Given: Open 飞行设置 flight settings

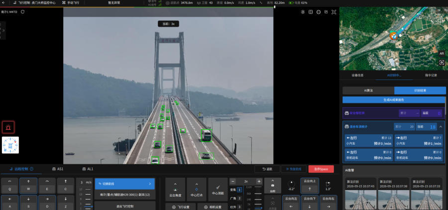Looking at the screenshot, I should tap(180, 207).
